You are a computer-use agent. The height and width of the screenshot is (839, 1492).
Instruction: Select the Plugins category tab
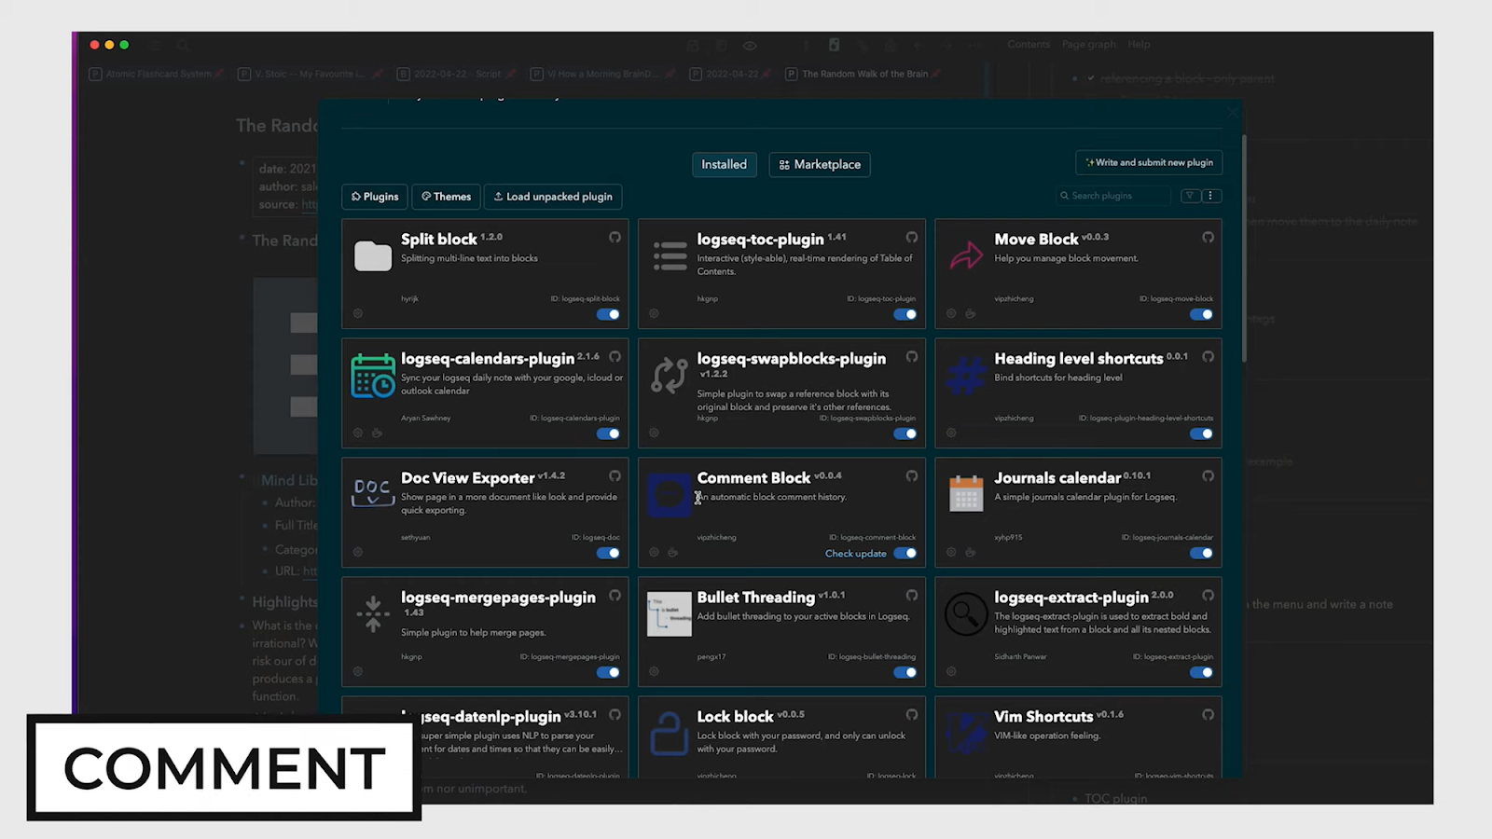374,197
